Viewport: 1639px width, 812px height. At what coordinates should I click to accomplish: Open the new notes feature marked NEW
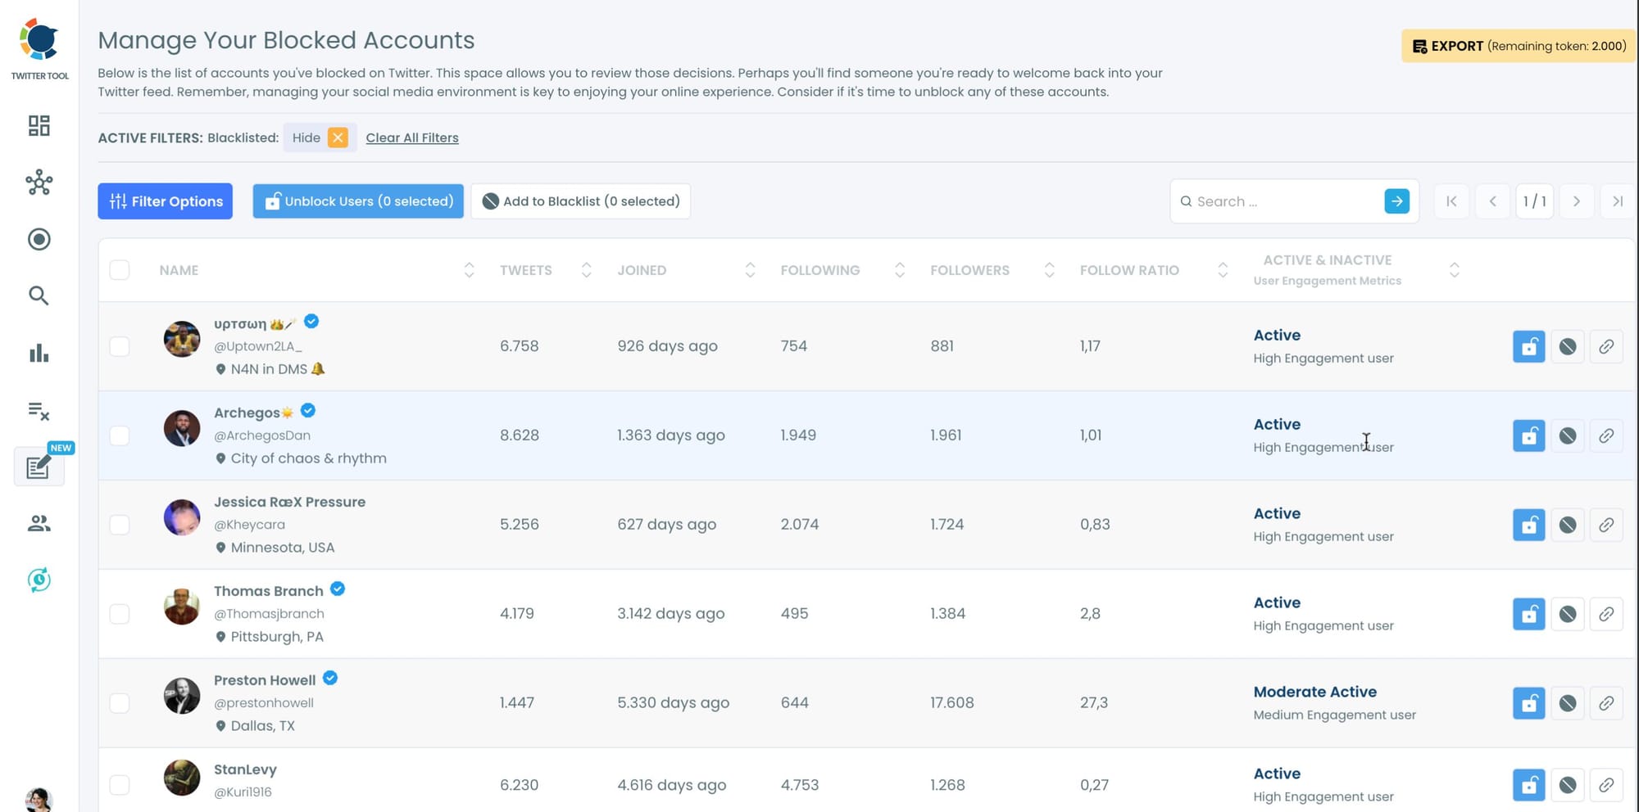[x=39, y=467]
